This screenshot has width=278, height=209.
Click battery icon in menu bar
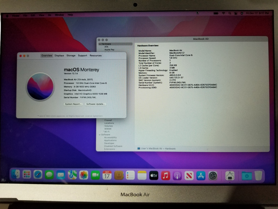tap(216, 13)
